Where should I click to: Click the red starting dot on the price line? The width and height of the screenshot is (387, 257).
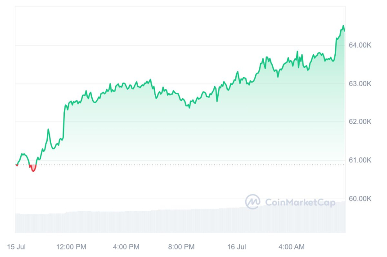17,165
